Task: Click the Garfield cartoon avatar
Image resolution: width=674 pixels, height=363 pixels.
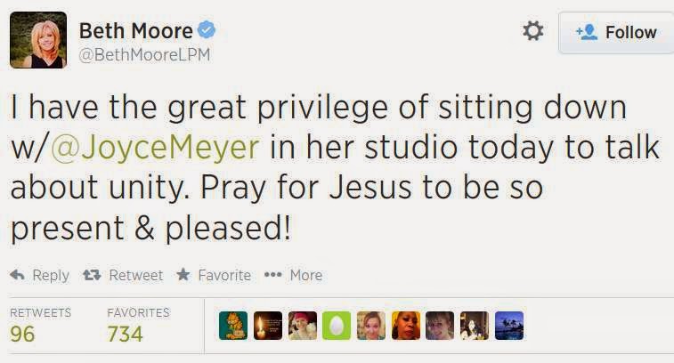Action: pyautogui.click(x=233, y=326)
